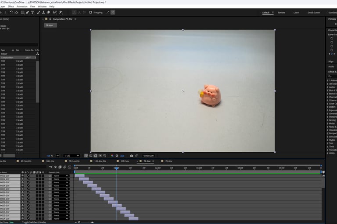This screenshot has height=224, width=337.
Task: Open the Window menu
Action: click(x=42, y=7)
